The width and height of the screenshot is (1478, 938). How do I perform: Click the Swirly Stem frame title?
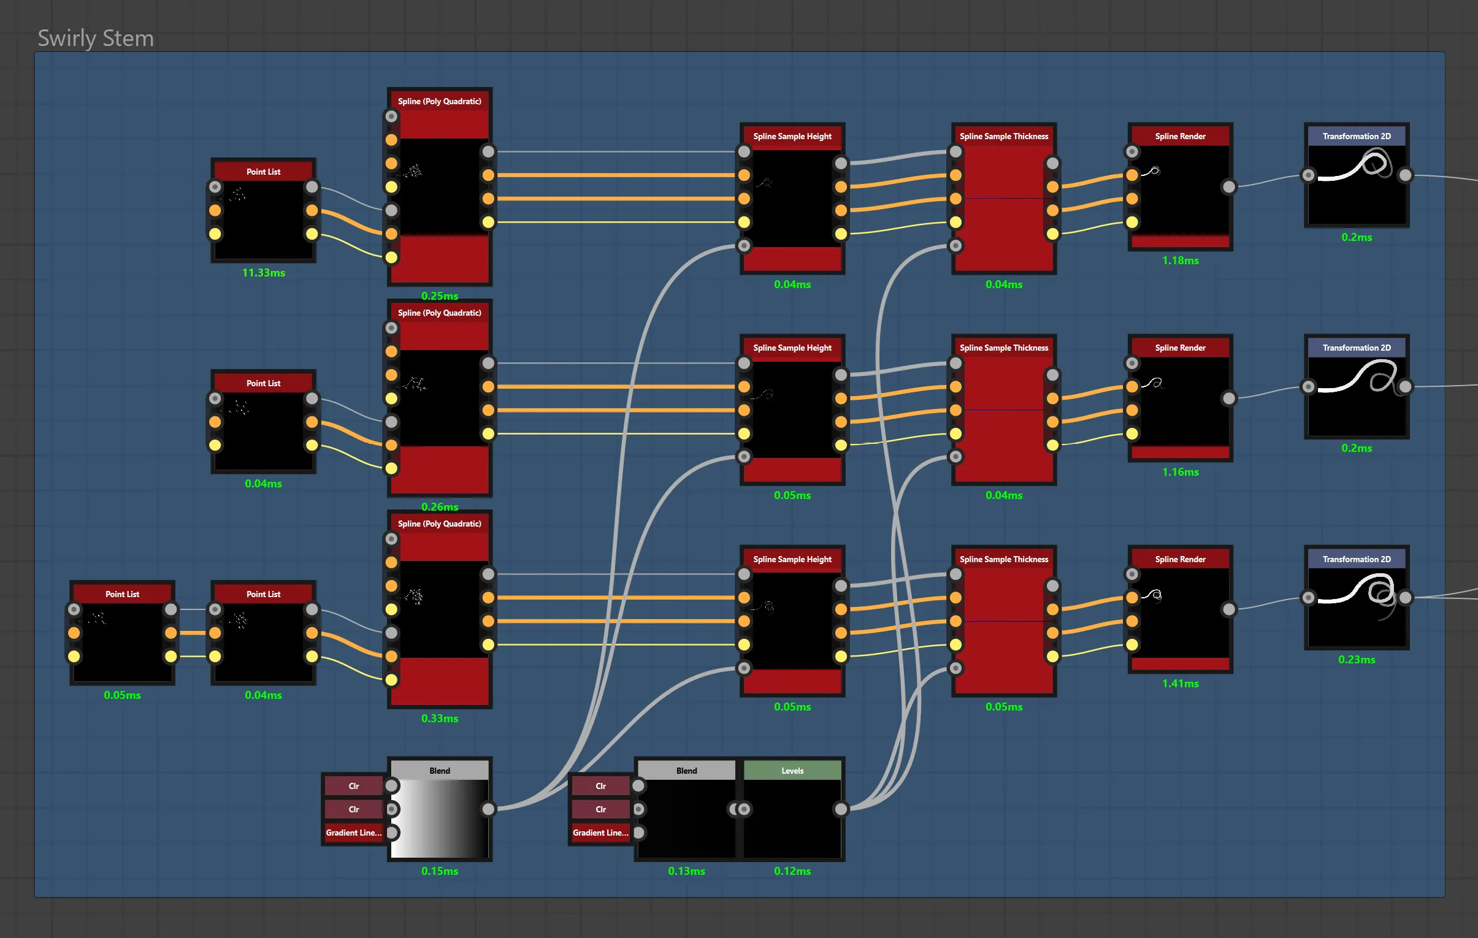click(96, 38)
